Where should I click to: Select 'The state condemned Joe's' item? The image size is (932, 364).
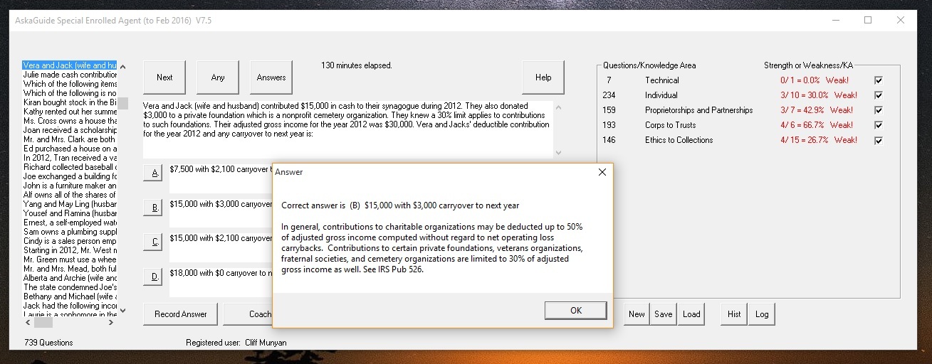70,287
